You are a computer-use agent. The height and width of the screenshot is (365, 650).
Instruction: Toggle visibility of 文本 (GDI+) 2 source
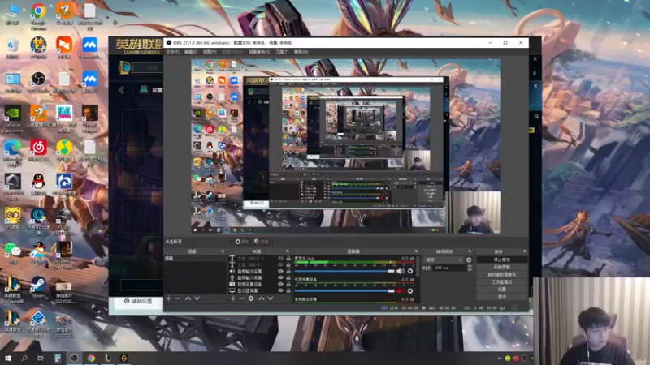(280, 259)
